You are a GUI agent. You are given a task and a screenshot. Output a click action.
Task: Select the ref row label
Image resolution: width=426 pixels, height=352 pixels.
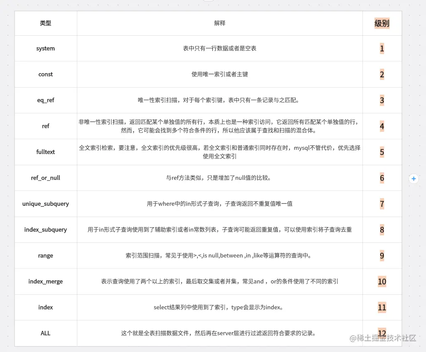pyautogui.click(x=45, y=126)
